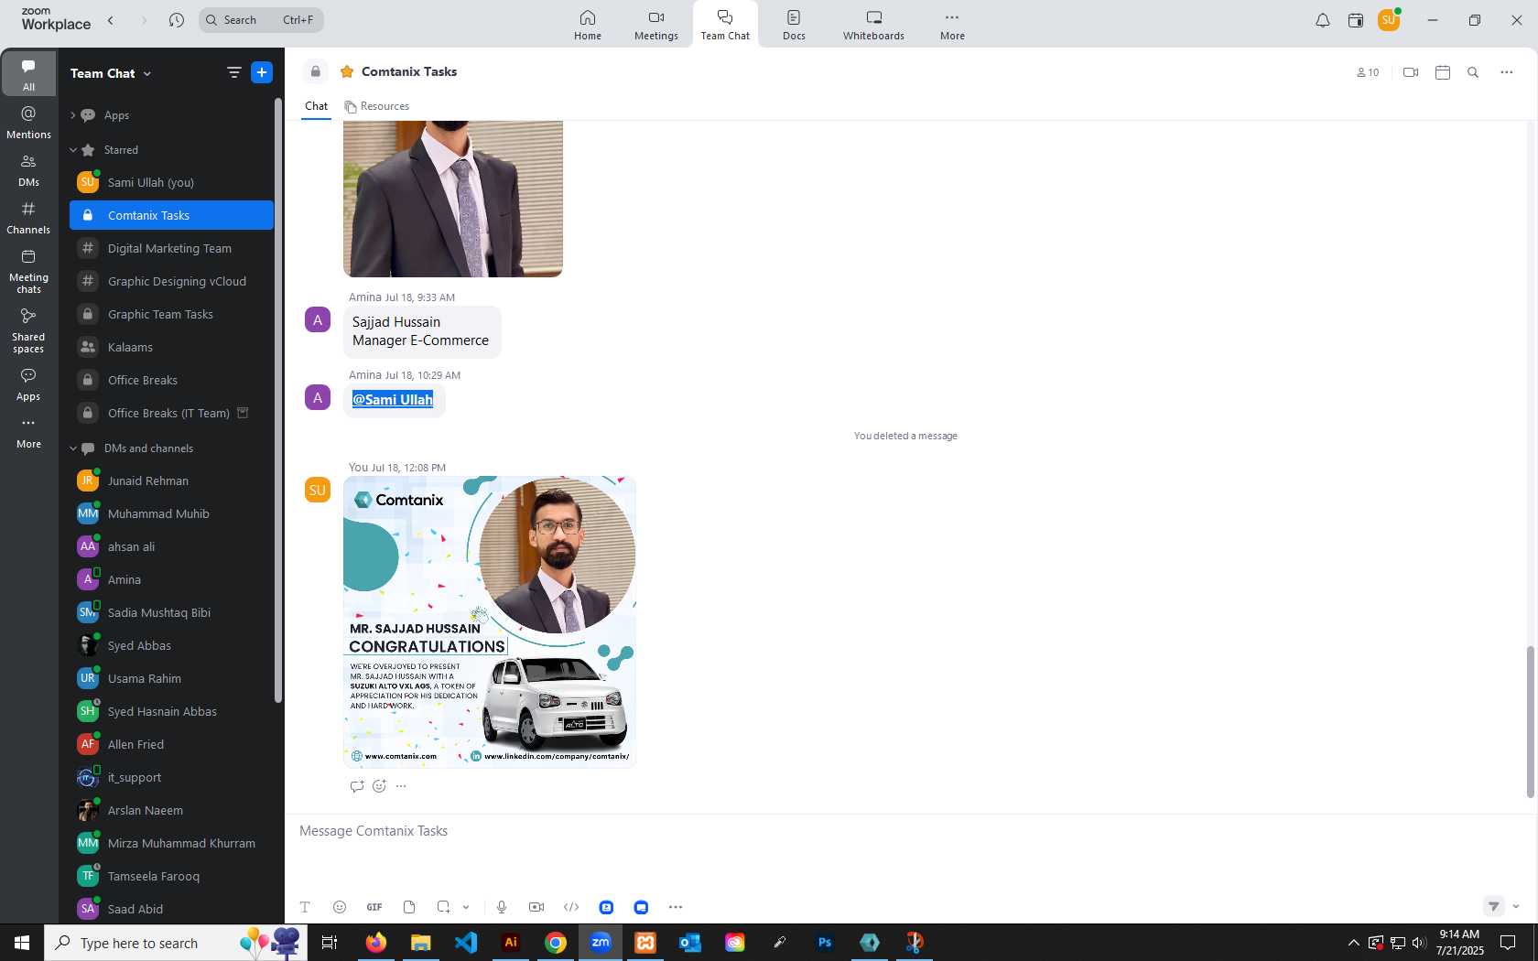Click the blue new chat plus button
The width and height of the screenshot is (1538, 961).
tap(262, 72)
